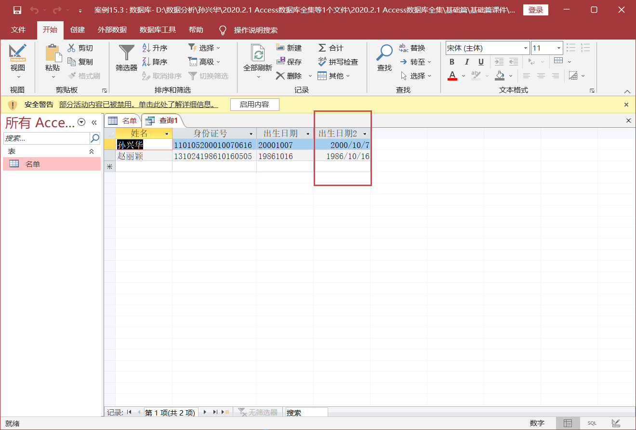636x430 pixels.
Task: Click the 筛选器 filter funnel
Action: coord(127,58)
